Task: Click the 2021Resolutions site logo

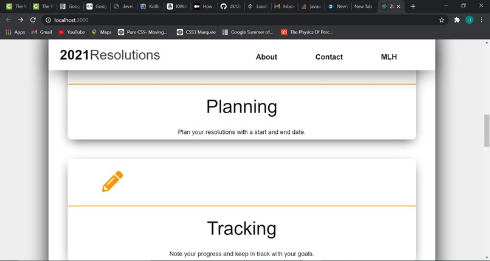Action: coord(109,55)
